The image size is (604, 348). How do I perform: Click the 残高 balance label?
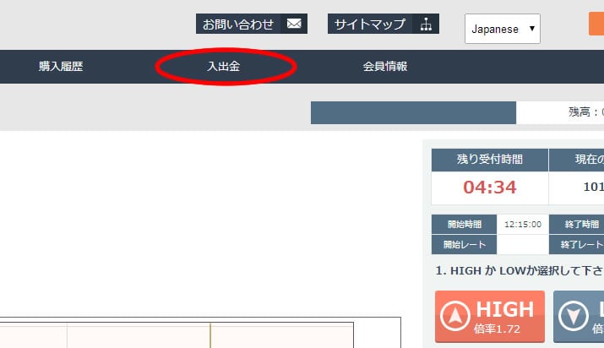pos(585,112)
